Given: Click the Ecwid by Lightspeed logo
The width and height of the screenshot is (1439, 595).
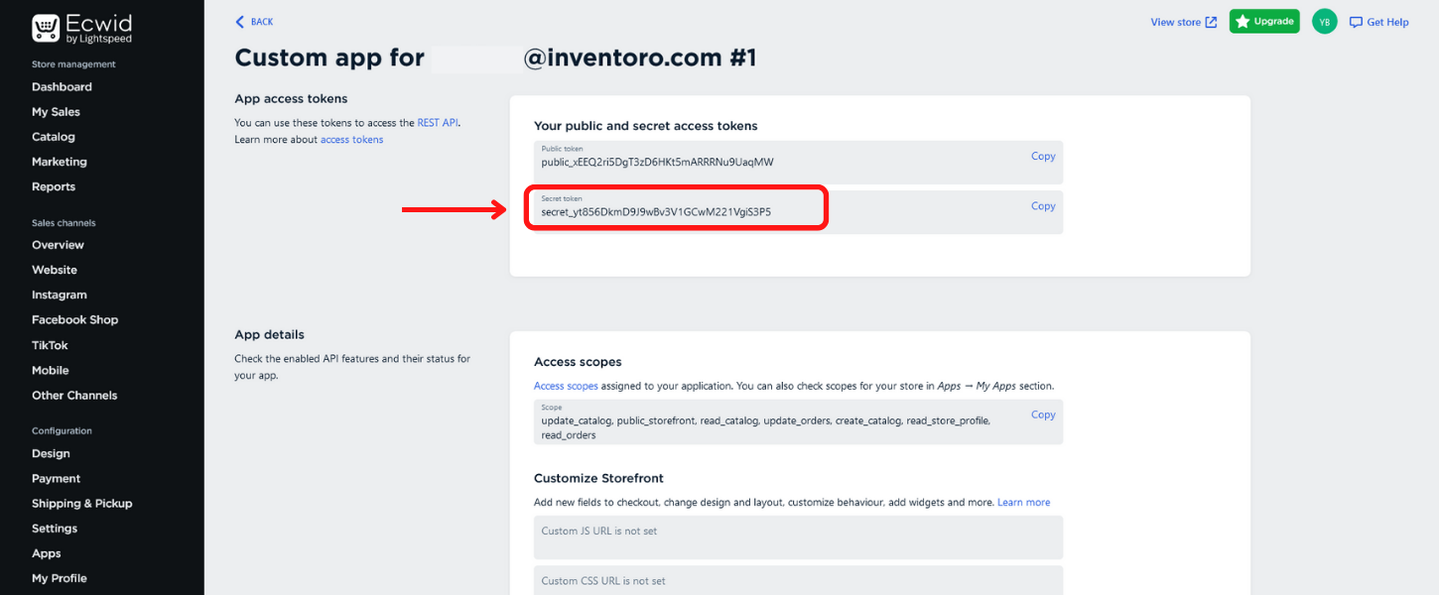Looking at the screenshot, I should click(81, 28).
